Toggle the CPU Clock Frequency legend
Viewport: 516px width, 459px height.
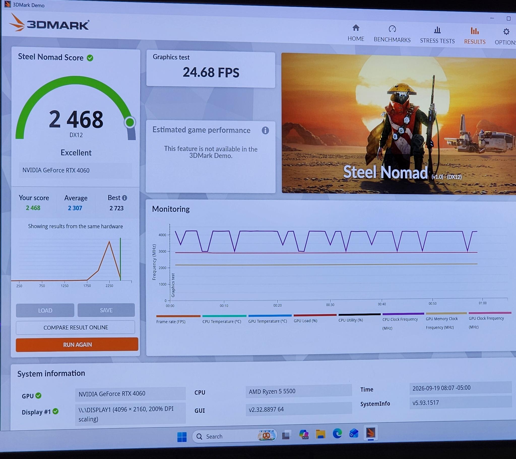(403, 322)
